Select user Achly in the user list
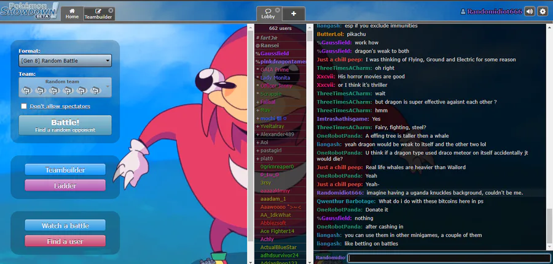This screenshot has height=264, width=553. [x=280, y=239]
